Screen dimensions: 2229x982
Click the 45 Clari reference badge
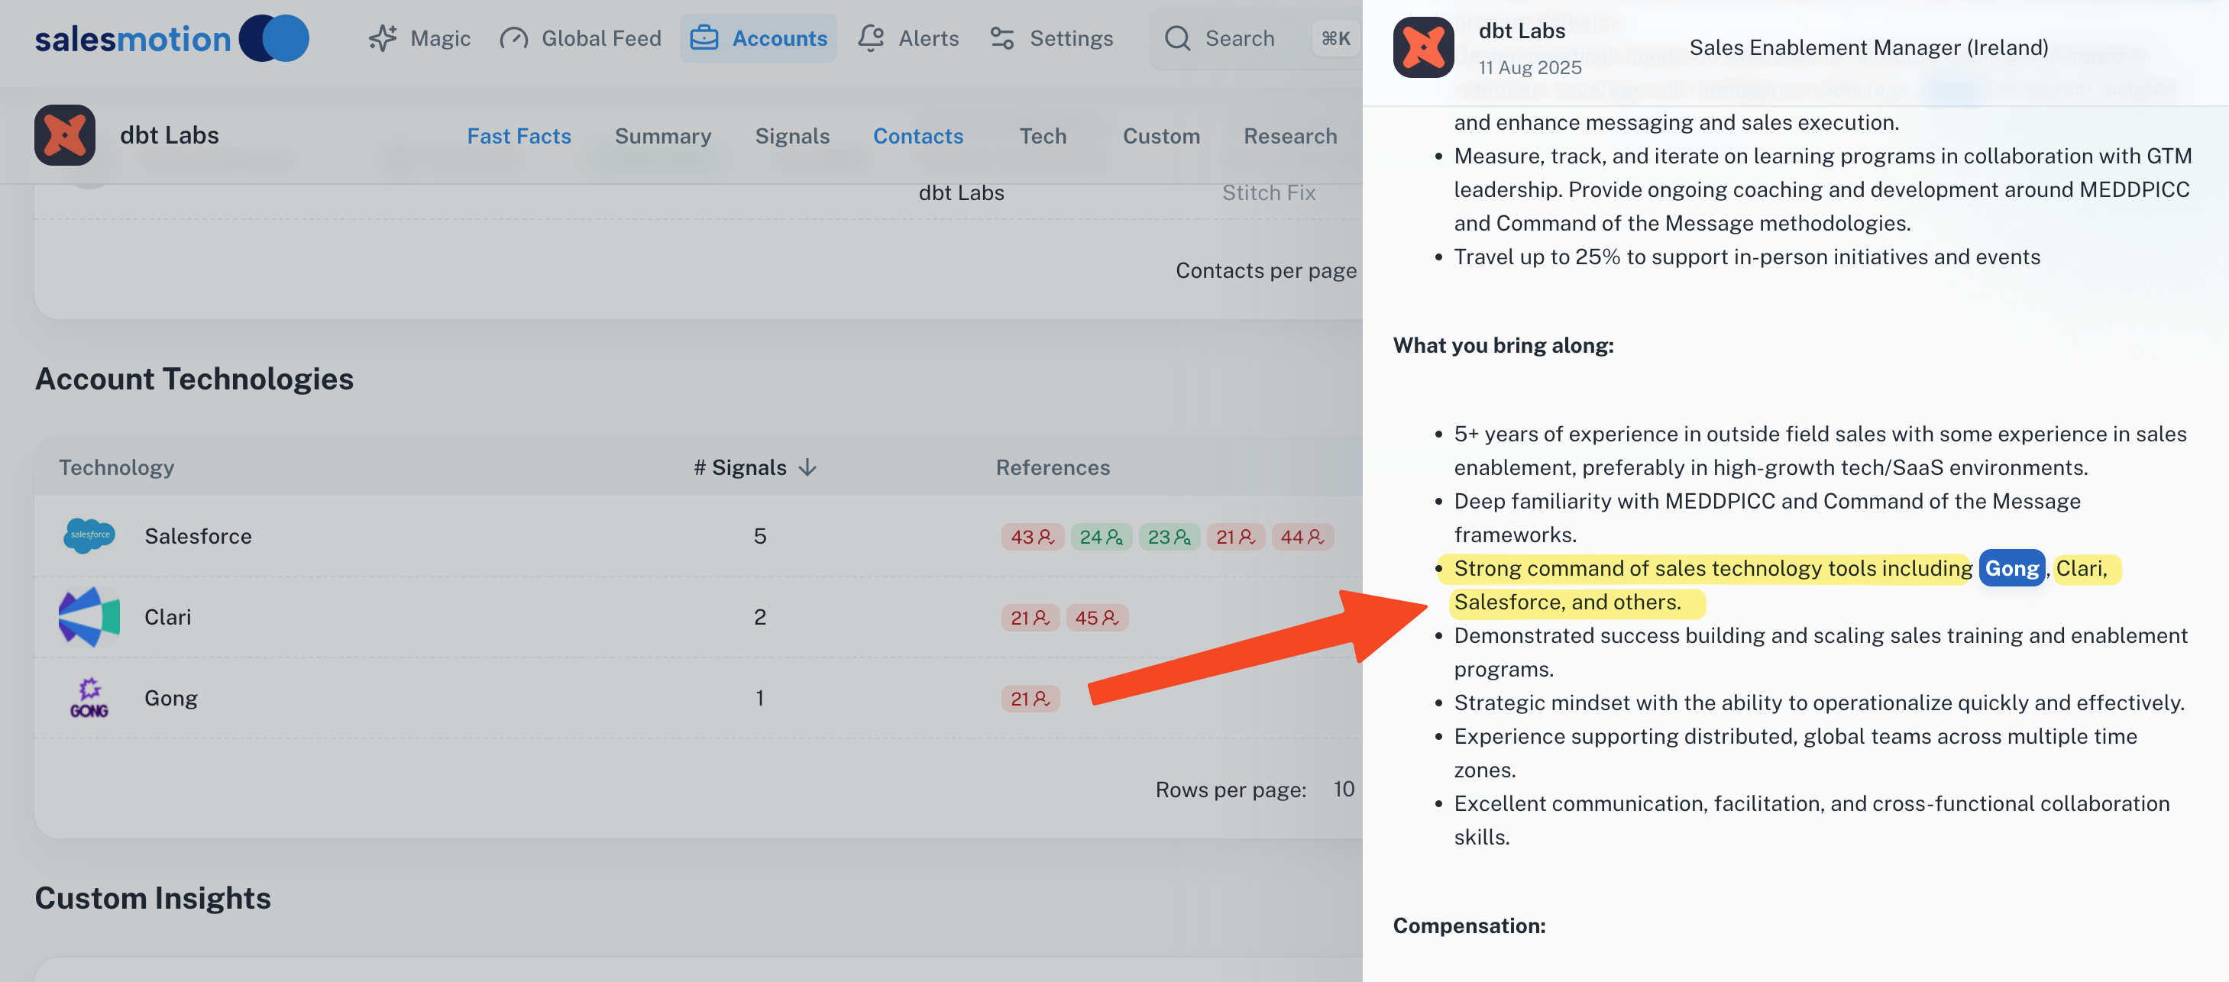pos(1096,618)
